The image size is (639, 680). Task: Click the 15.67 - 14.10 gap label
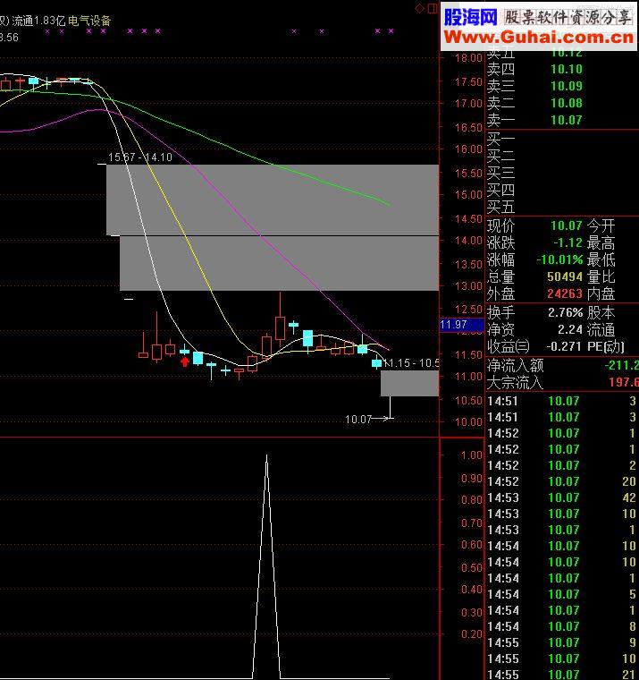tap(140, 157)
